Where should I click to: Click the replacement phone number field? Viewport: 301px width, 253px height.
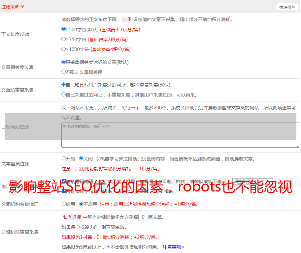click(x=252, y=182)
